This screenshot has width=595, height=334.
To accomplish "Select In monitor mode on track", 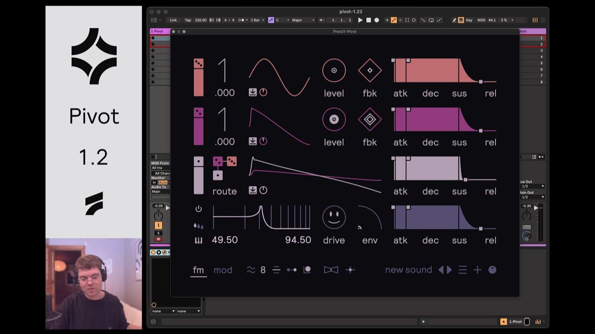I will 154,183.
